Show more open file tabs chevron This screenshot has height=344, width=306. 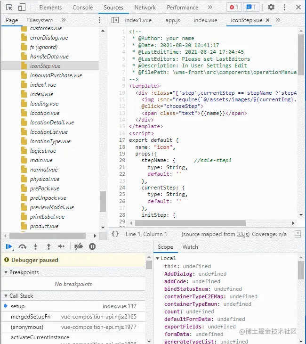pos(278,20)
